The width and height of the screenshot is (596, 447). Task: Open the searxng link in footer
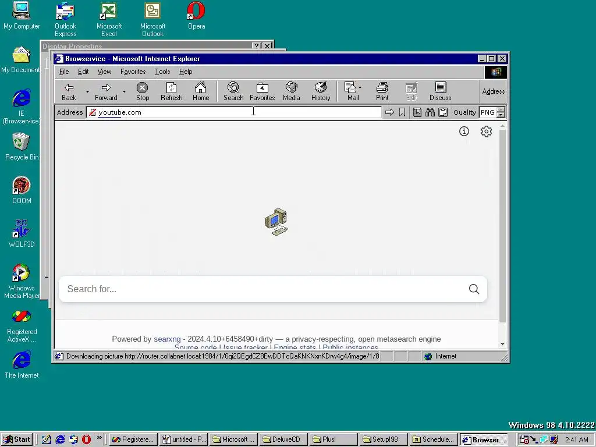(x=167, y=339)
